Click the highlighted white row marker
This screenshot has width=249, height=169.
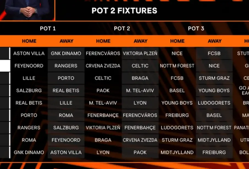[x=4, y=66]
